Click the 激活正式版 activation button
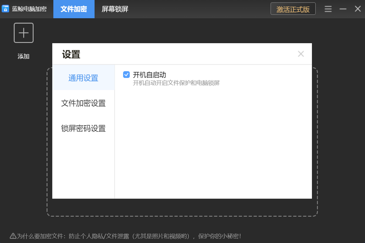 pyautogui.click(x=293, y=9)
